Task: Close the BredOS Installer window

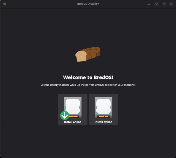Action: click(171, 4)
